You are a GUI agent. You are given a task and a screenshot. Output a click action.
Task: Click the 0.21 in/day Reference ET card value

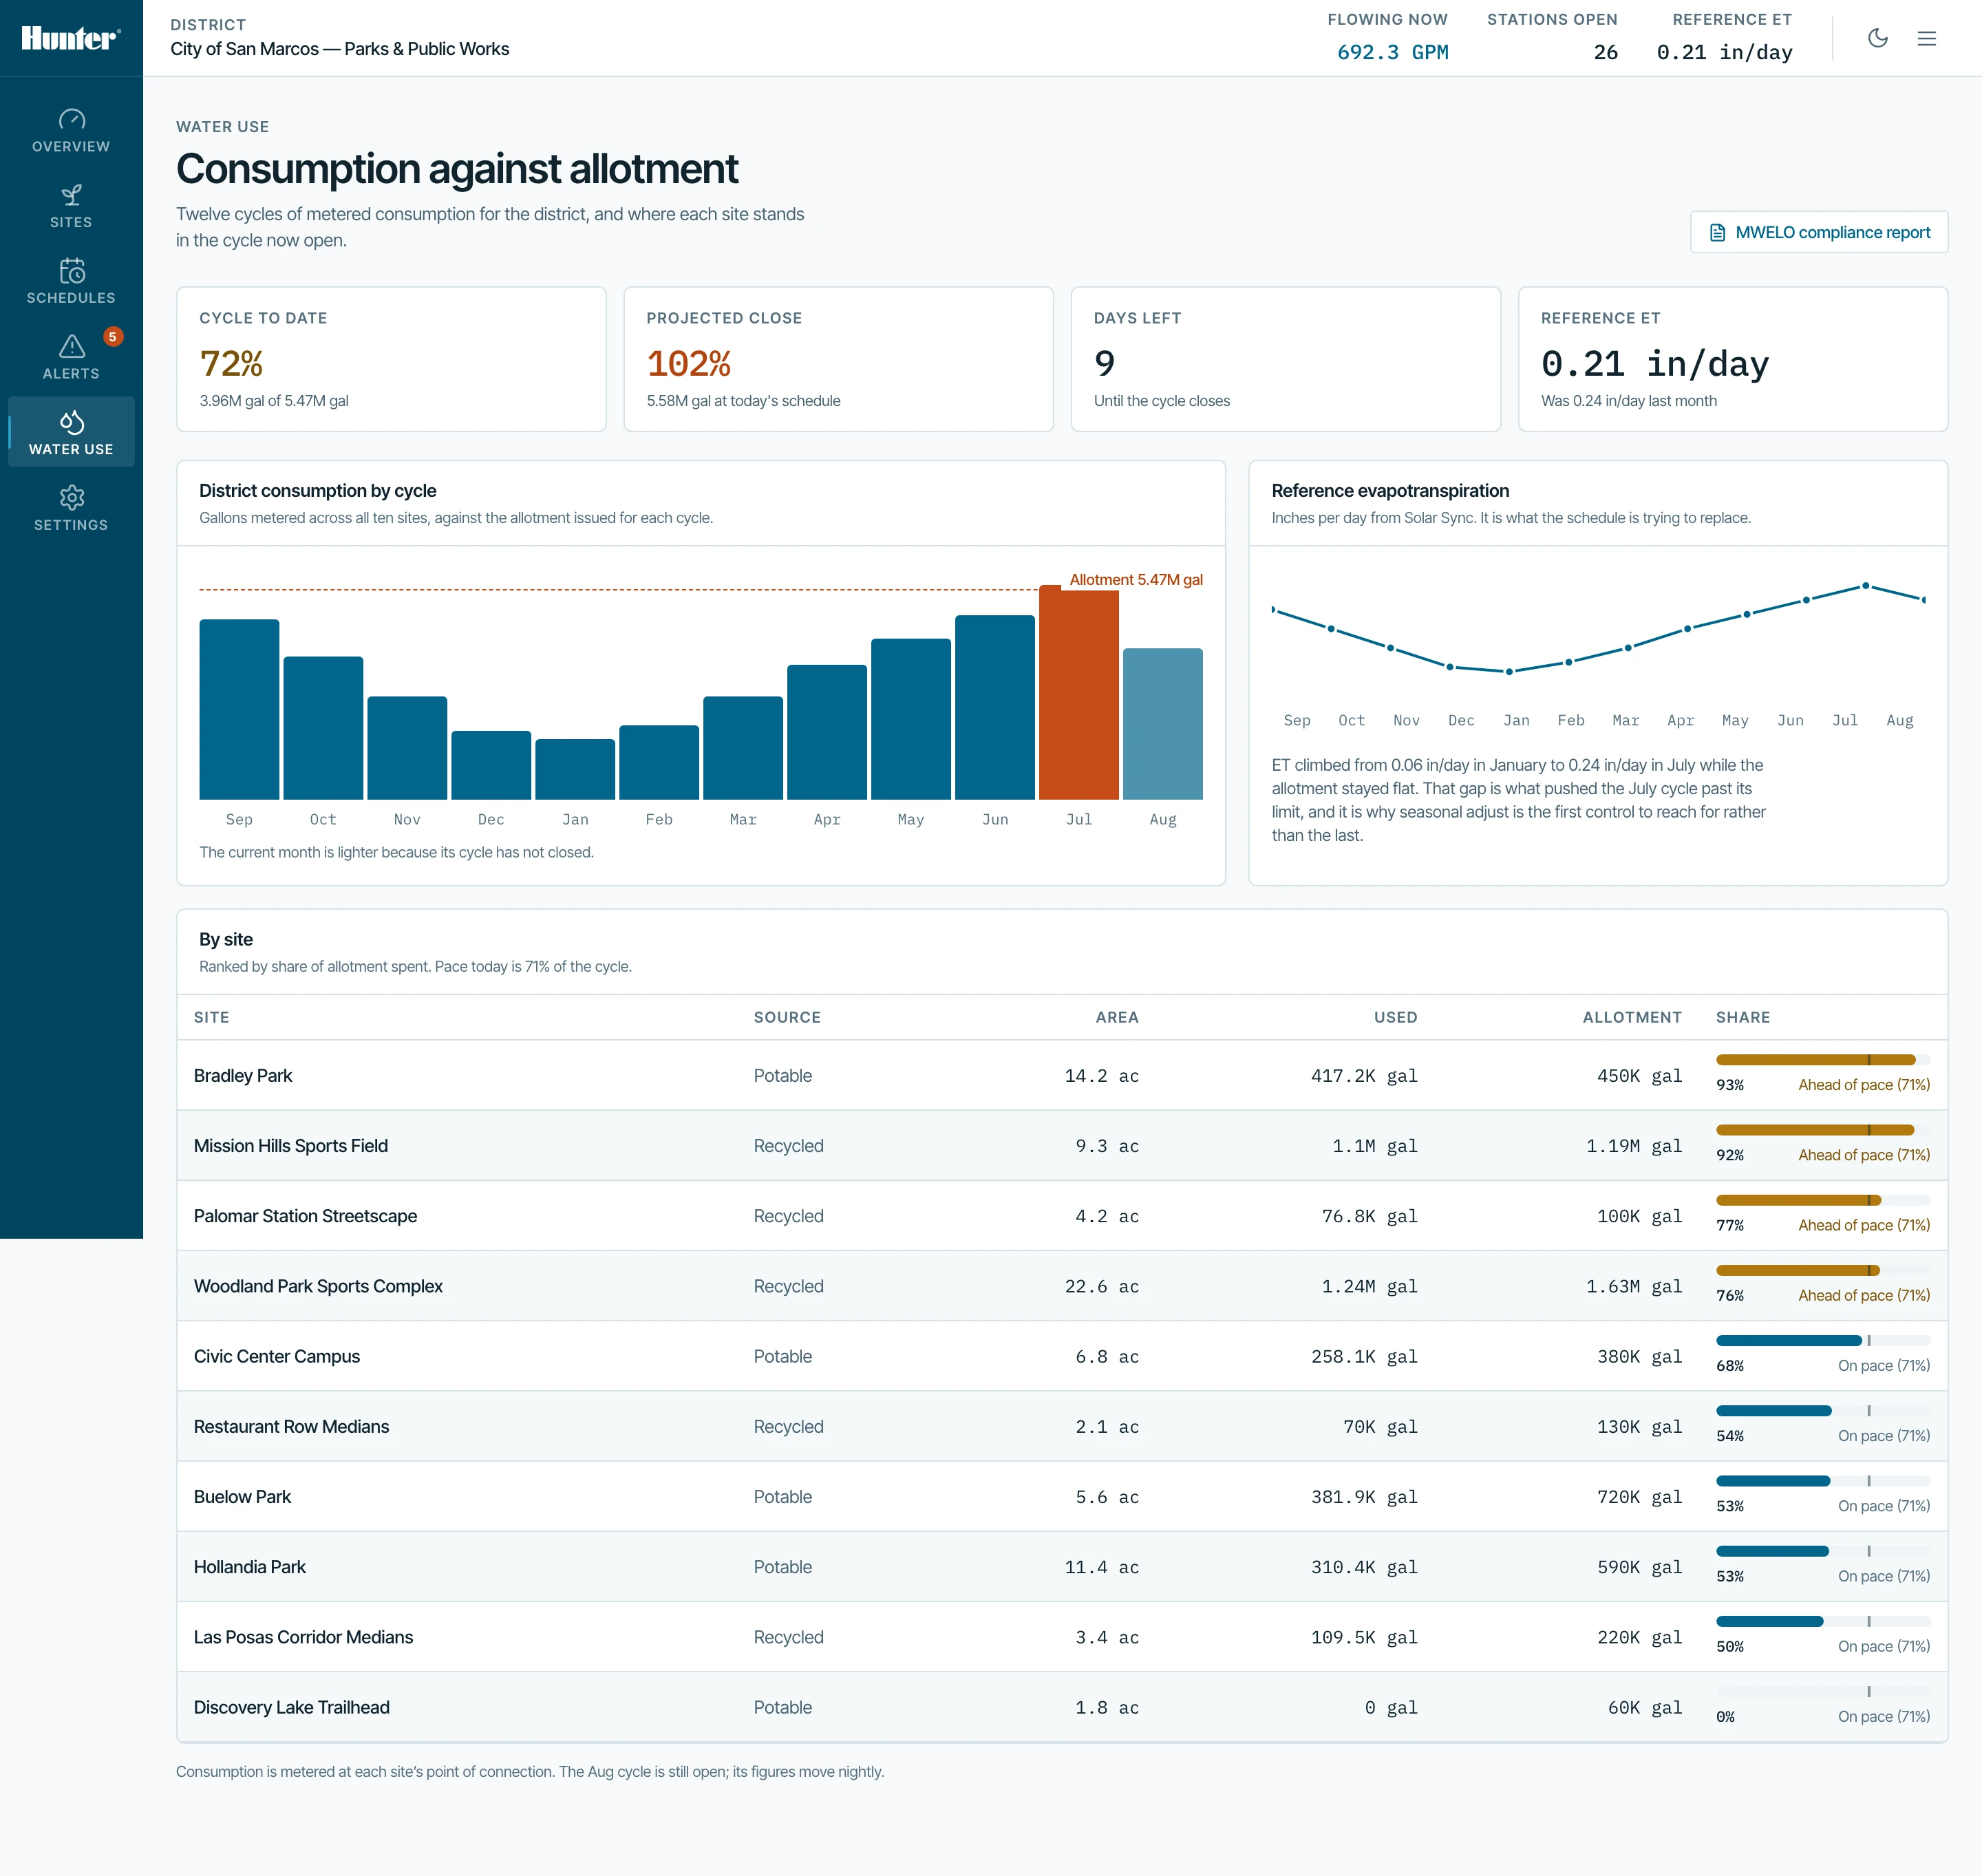click(x=1654, y=364)
